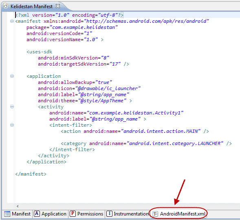Screen dimensions: 240x220
Task: Click the android.intent.action.MAIN action line
Action: [x=135, y=131]
